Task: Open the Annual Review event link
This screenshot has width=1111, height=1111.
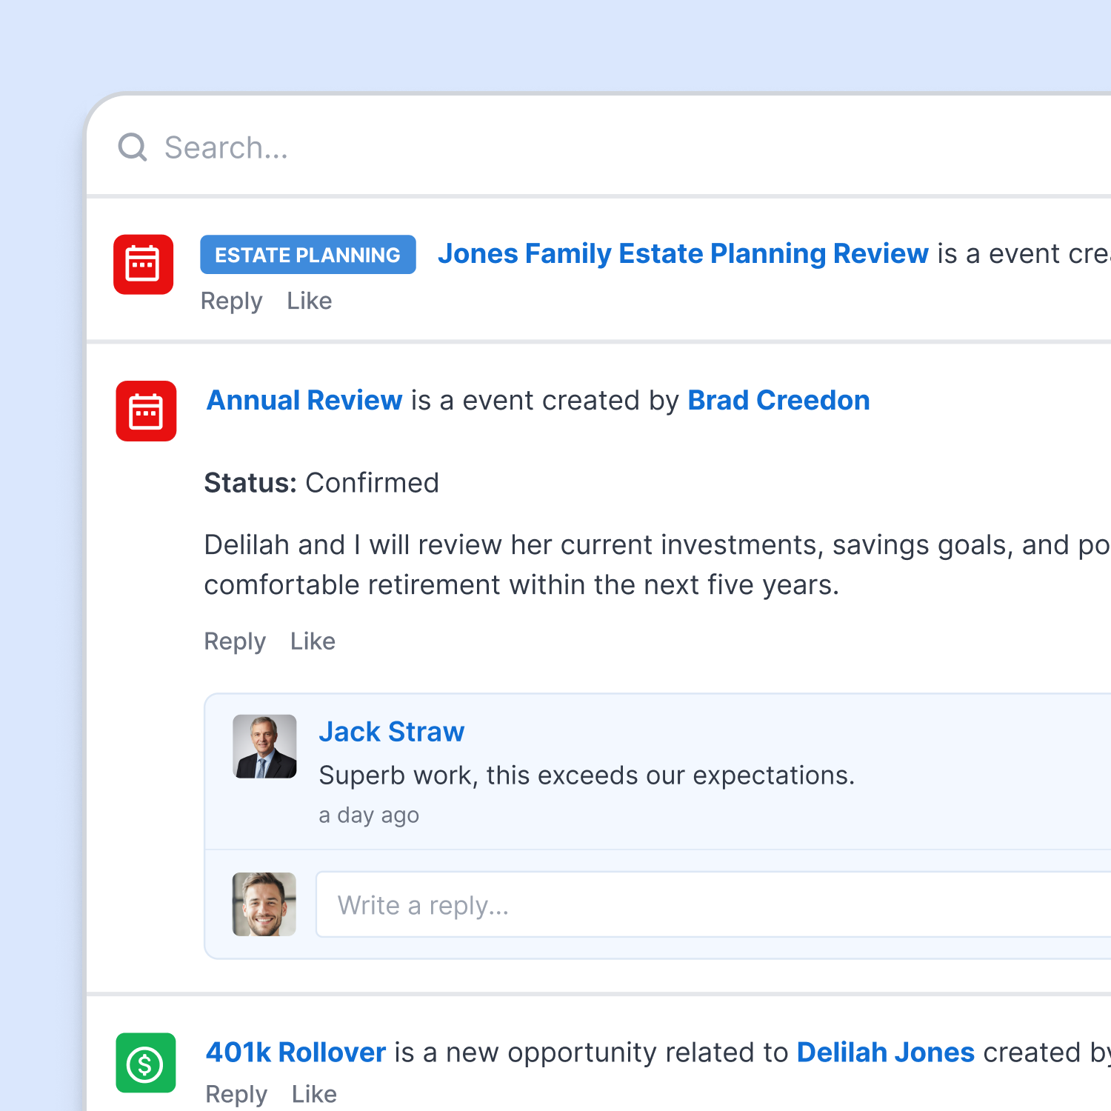Action: 304,400
